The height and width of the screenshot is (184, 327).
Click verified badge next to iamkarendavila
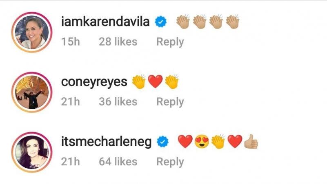pos(160,22)
